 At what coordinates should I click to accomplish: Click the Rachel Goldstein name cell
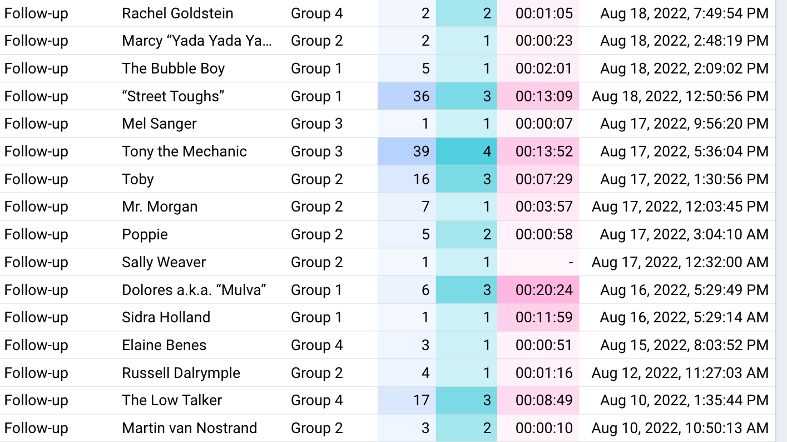[177, 13]
